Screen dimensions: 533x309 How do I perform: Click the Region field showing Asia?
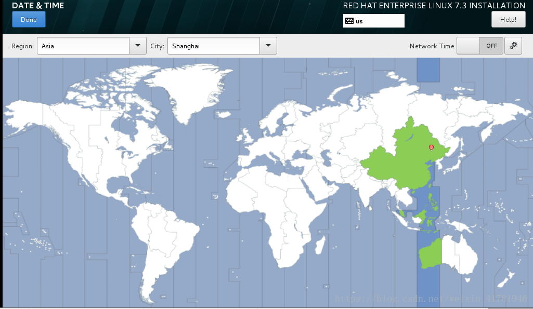(83, 46)
